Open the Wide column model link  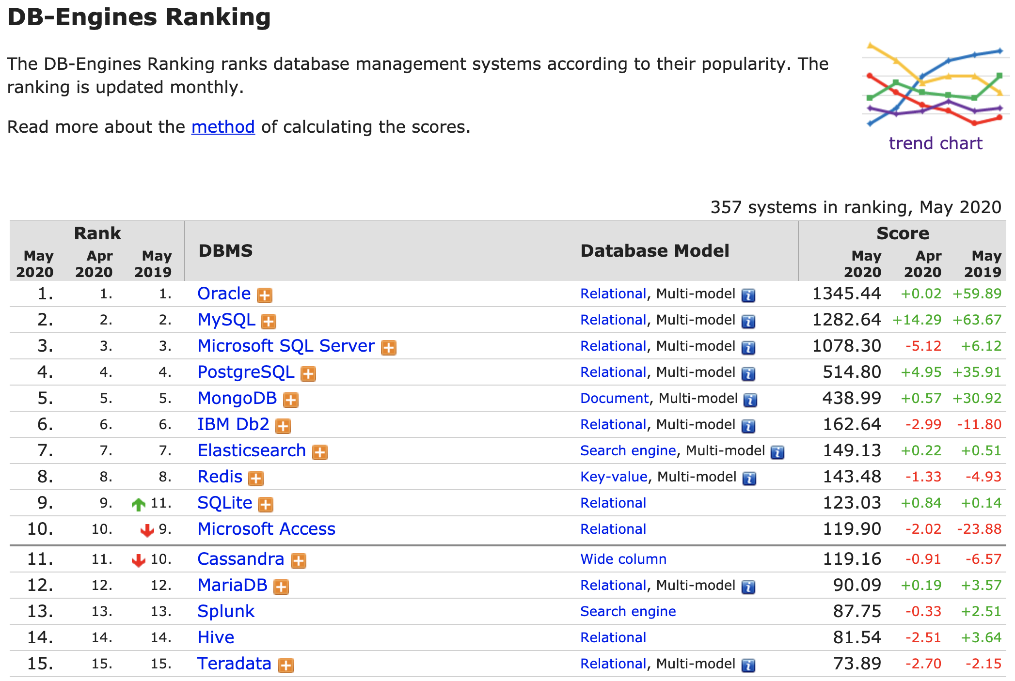point(623,559)
